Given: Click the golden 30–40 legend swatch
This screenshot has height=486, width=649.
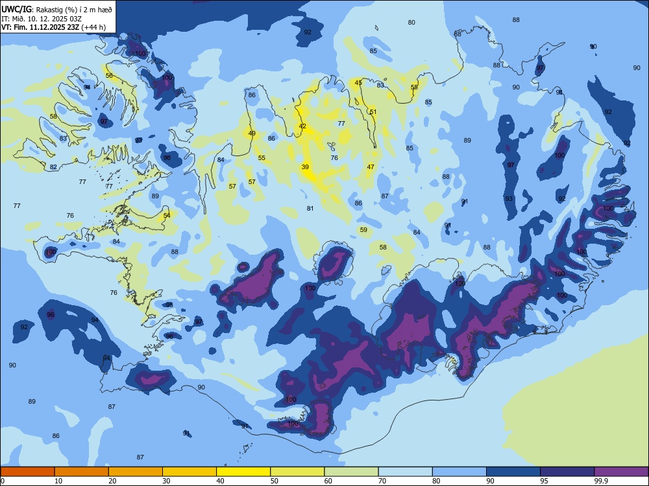Looking at the screenshot, I should [x=190, y=472].
